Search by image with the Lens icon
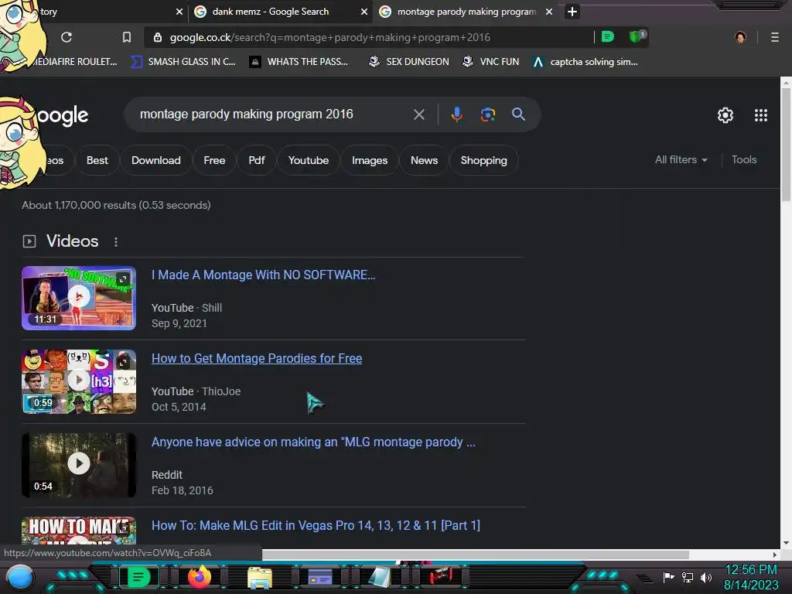Screen dimensions: 792x594 coord(487,114)
